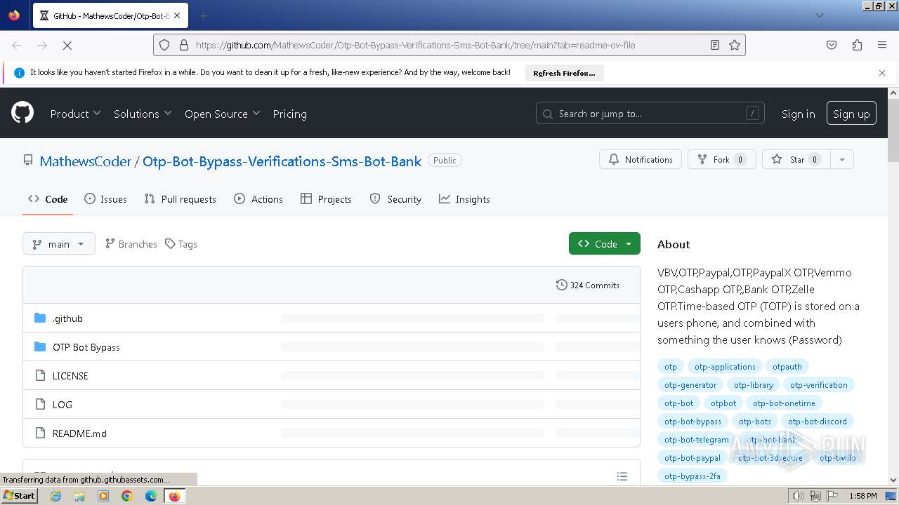The width and height of the screenshot is (899, 505).
Task: Click the .github folder icon
Action: (40, 318)
